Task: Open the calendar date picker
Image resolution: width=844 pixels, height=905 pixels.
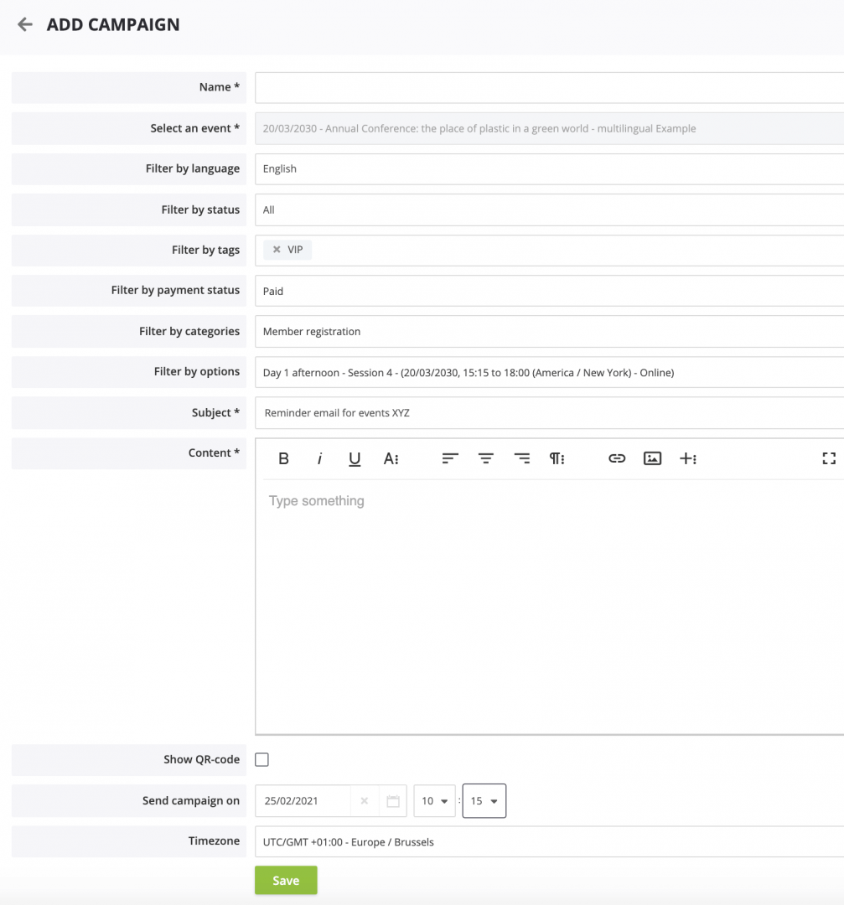Action: click(392, 800)
